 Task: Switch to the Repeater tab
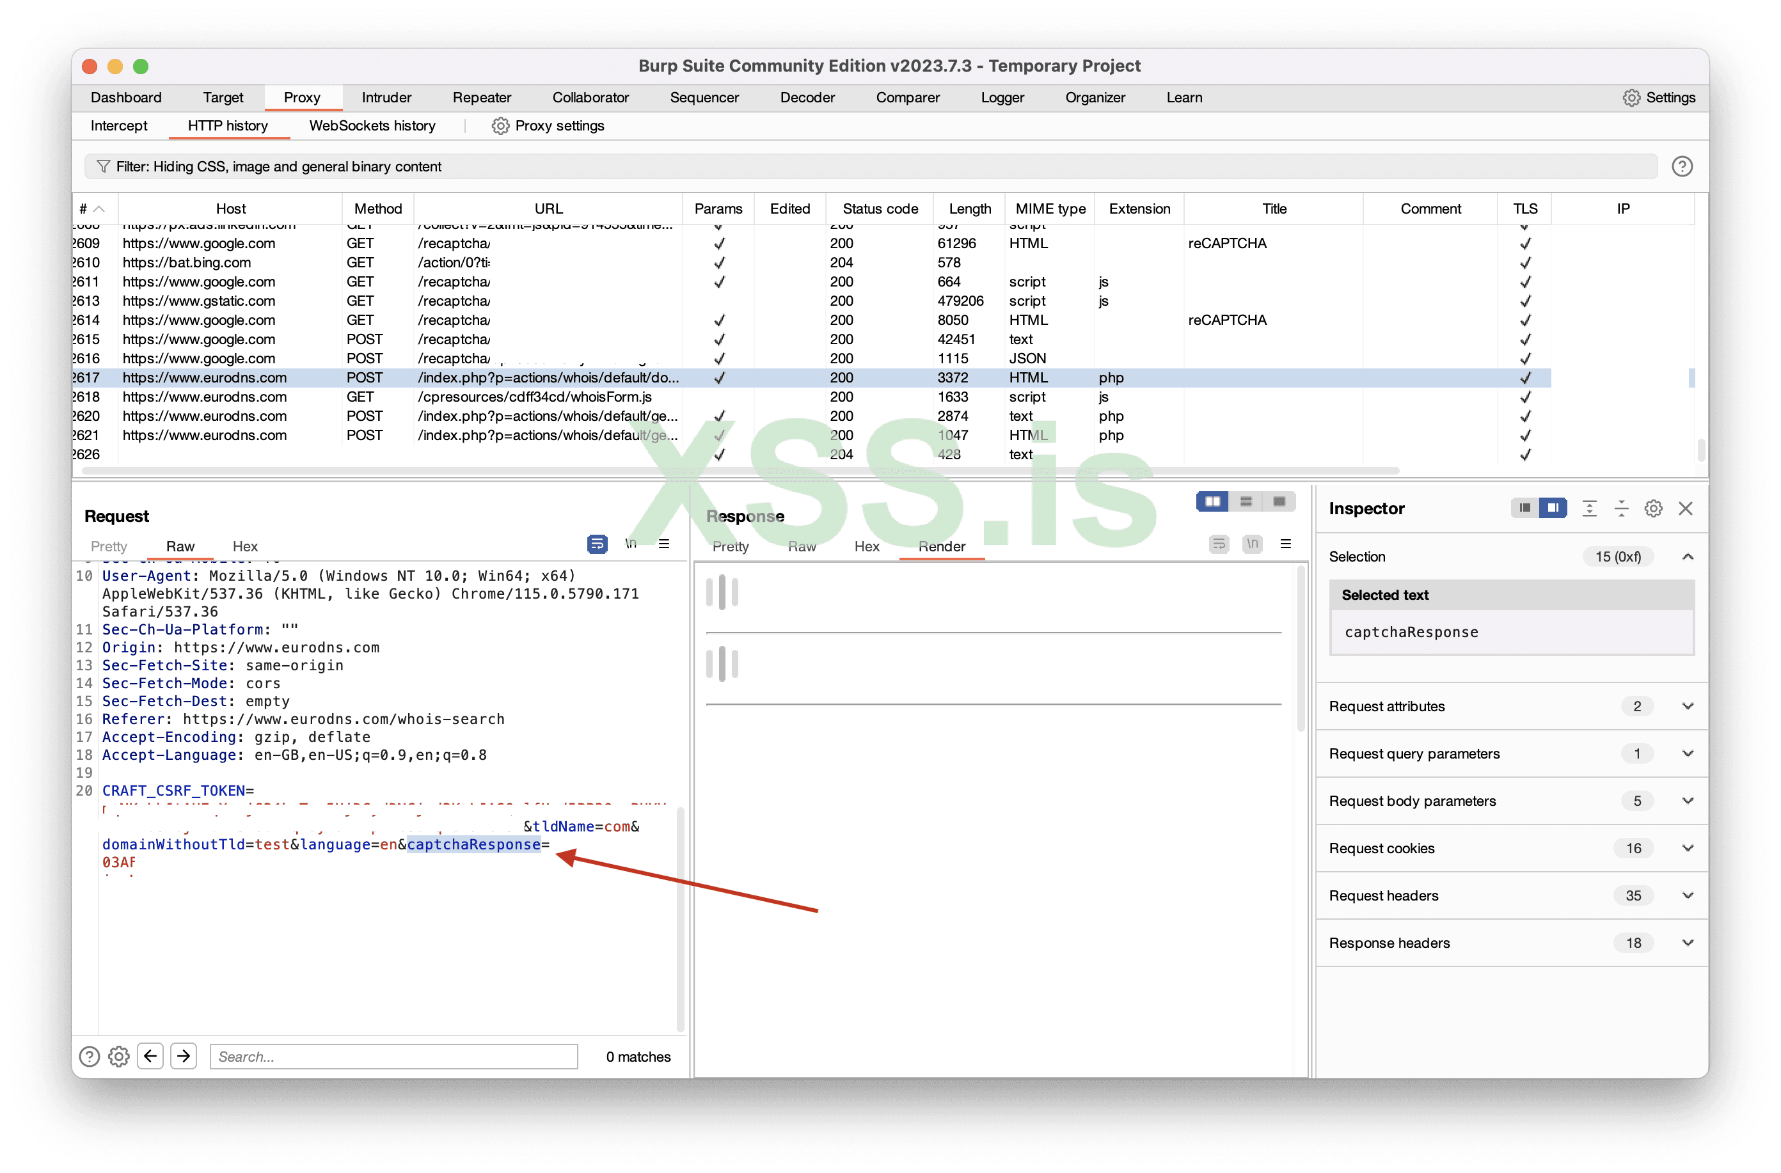pos(481,97)
